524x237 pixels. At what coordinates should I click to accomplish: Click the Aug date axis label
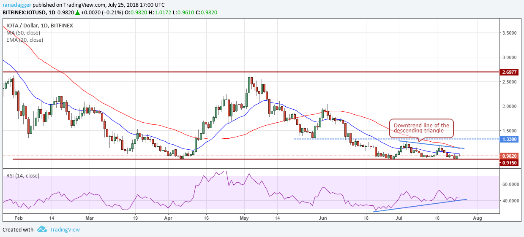tap(477, 219)
